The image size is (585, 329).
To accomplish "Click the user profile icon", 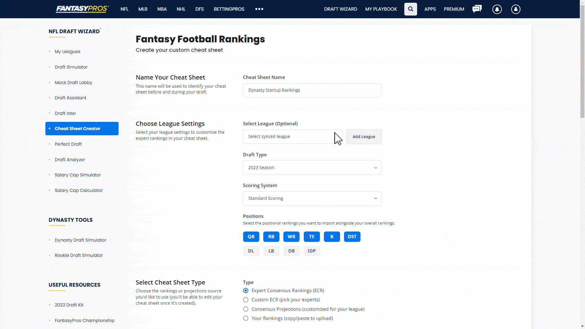I will click(516, 9).
